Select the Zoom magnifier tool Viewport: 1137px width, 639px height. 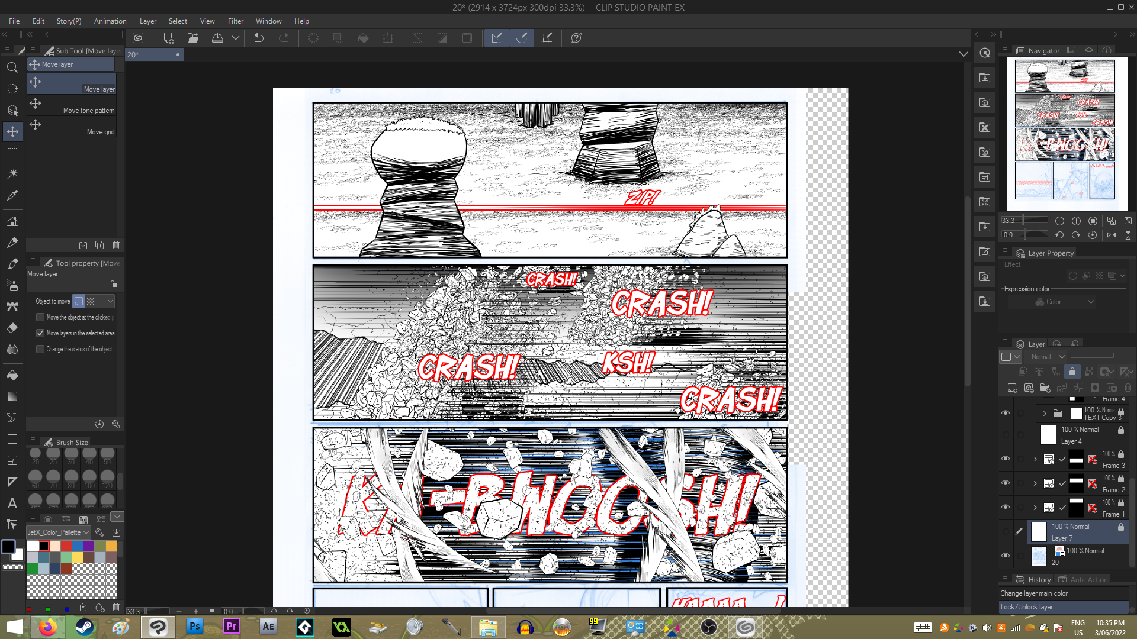click(12, 67)
